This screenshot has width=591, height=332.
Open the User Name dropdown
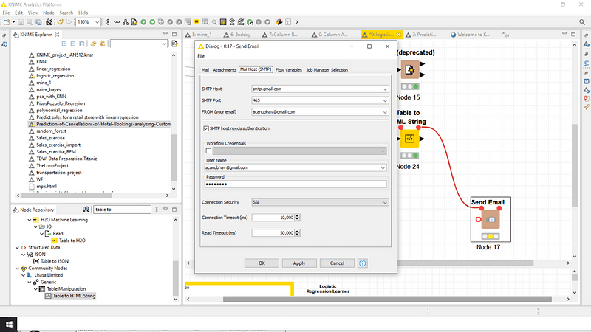(x=383, y=168)
